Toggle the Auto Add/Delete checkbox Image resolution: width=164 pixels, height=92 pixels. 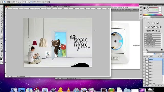pyautogui.click(x=34, y=2)
